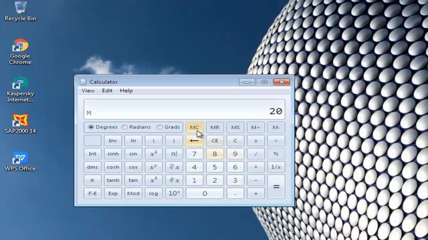Click the cosh key
The width and height of the screenshot is (428, 240).
pos(113,167)
